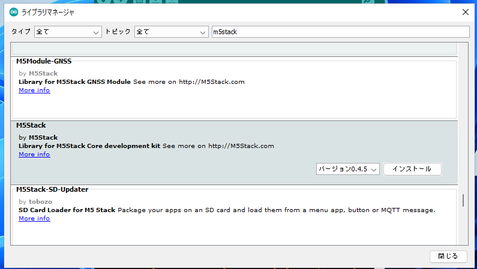Click the Arduino logo icon in title bar

click(14, 12)
